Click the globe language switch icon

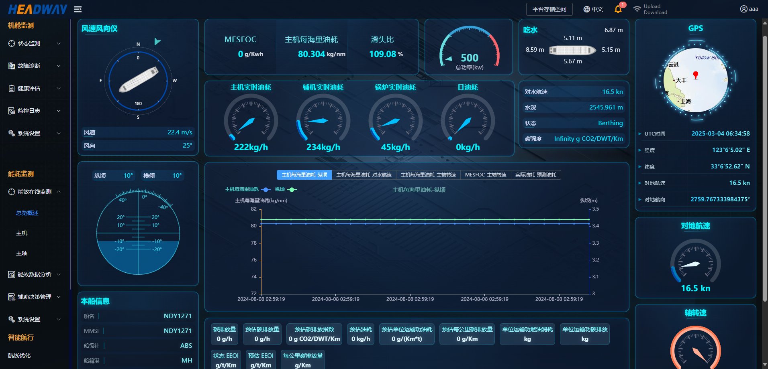tap(586, 9)
